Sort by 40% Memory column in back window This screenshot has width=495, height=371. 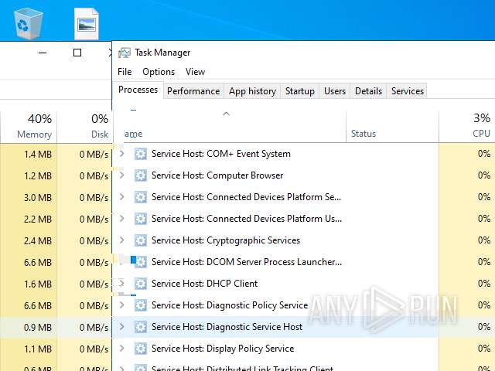[29, 127]
